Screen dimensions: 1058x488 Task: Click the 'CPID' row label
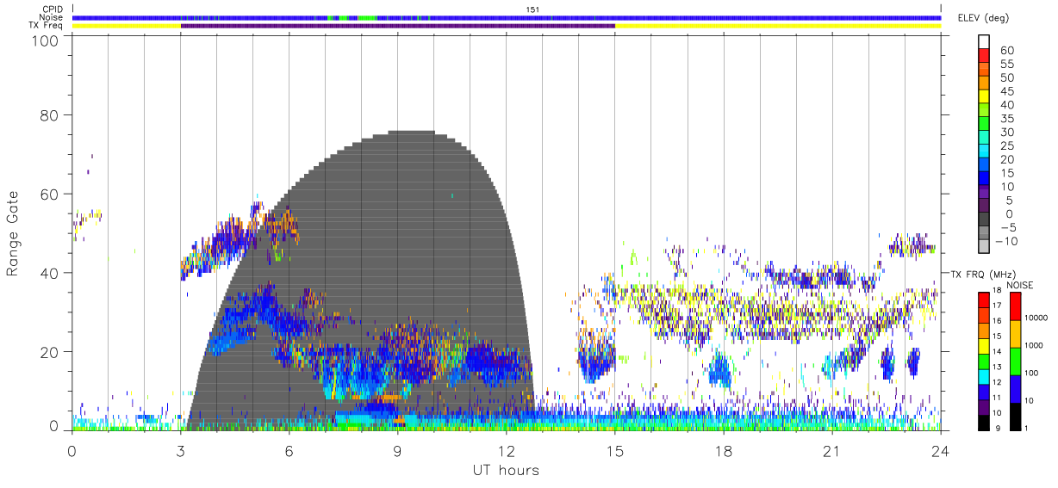pos(52,9)
